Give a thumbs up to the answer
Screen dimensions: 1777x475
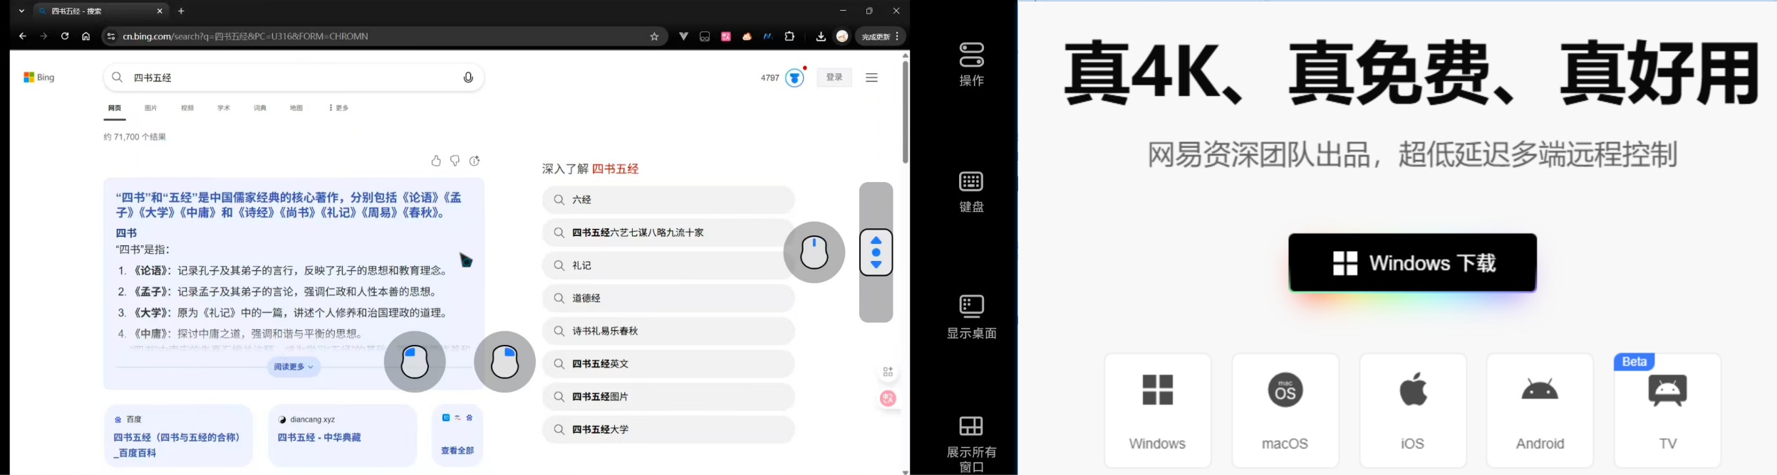click(436, 161)
